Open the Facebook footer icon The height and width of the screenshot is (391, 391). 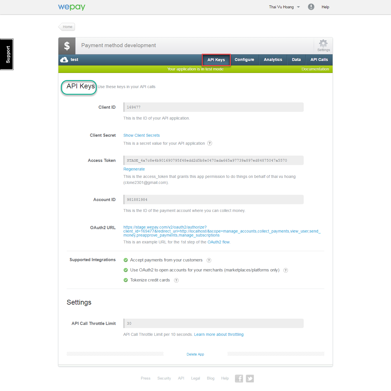[x=239, y=378]
